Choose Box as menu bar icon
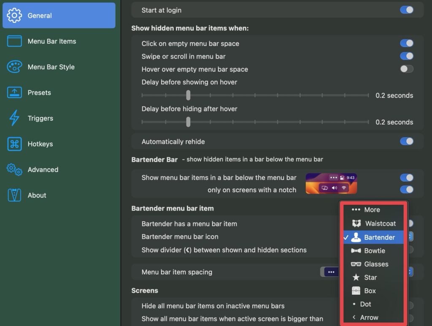The width and height of the screenshot is (432, 326). click(x=374, y=291)
